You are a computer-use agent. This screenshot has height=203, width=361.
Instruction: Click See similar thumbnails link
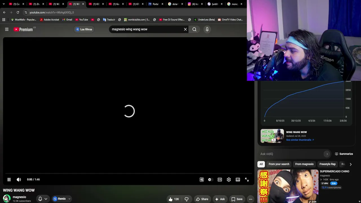[300, 140]
